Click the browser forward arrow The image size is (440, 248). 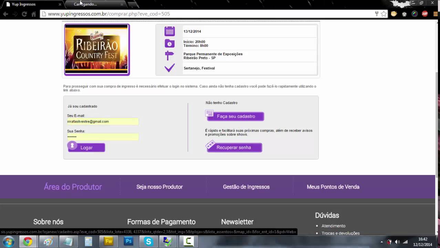(x=15, y=14)
